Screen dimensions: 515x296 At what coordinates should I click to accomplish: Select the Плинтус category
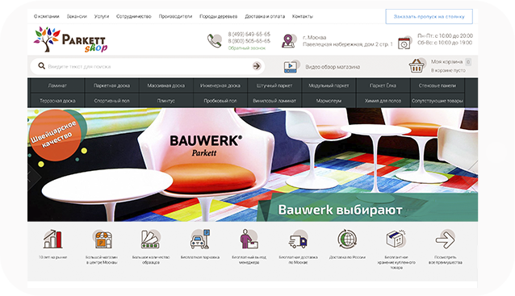coord(165,101)
